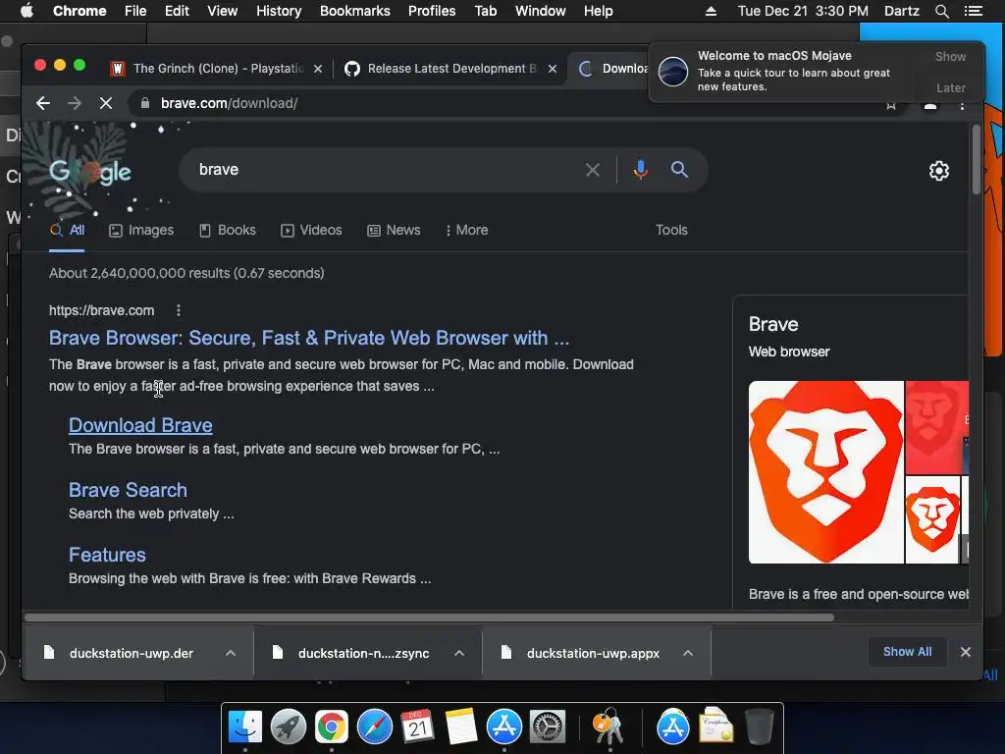Click the Google holiday logo
The width and height of the screenshot is (1005, 754).
point(89,171)
